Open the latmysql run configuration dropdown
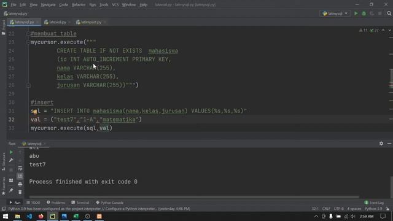The width and height of the screenshot is (393, 221). (335, 14)
